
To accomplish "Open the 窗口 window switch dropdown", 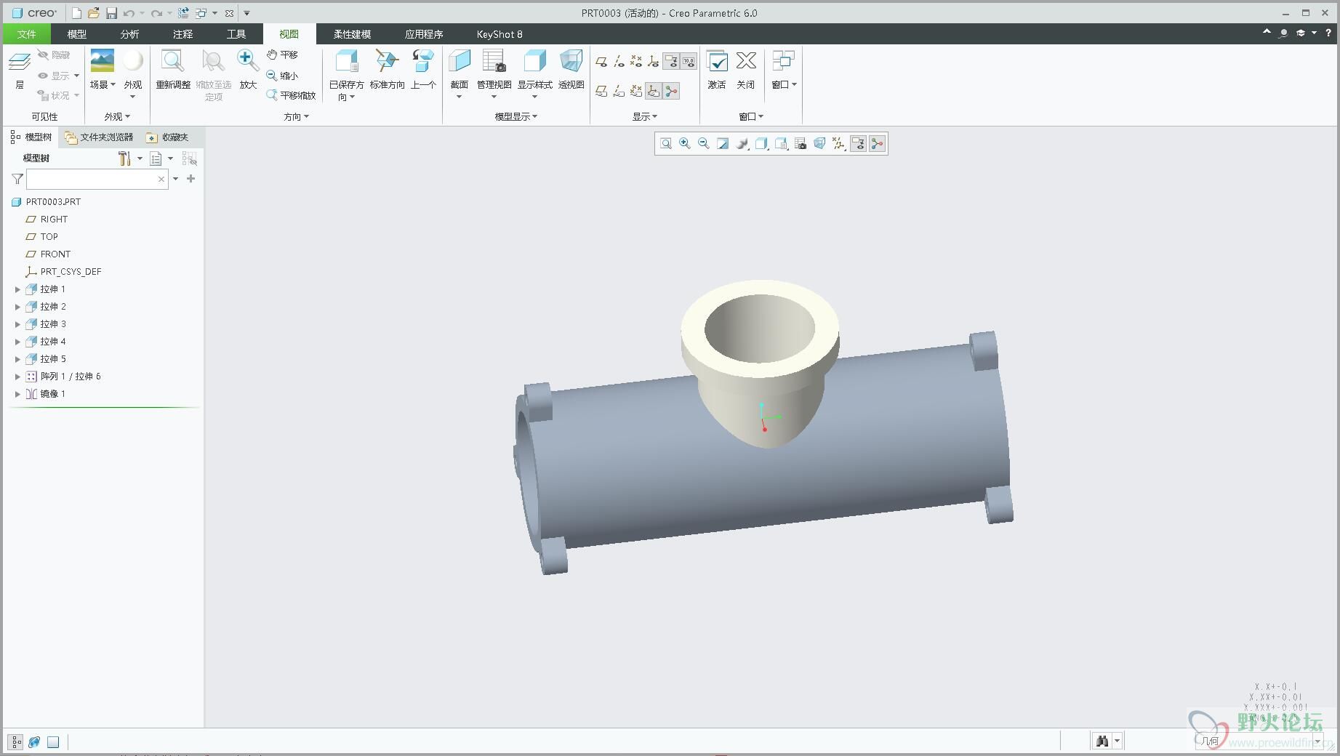I will [x=785, y=84].
